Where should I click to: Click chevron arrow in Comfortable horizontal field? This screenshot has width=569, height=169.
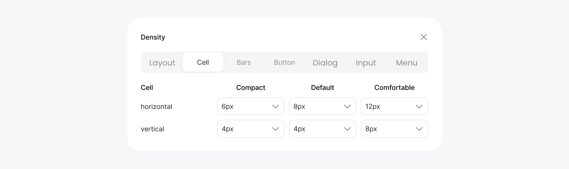[x=419, y=107]
